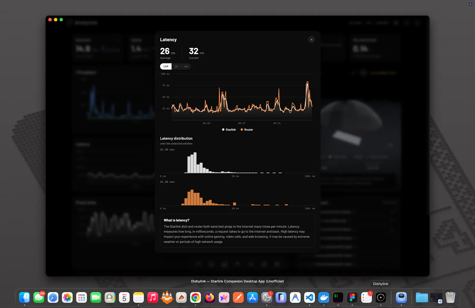Click the 75 ms axis label
Image resolution: width=475 pixels, height=308 pixels.
166,85
